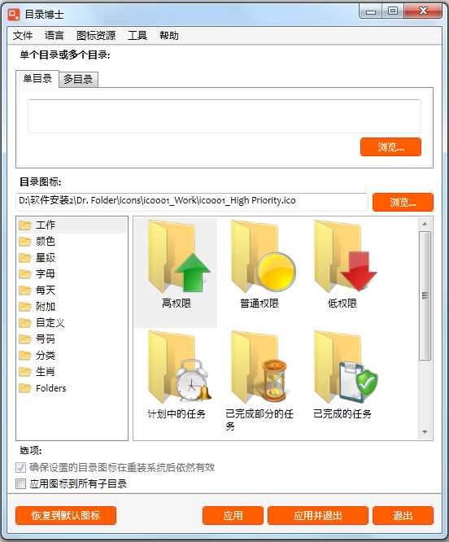Click the 恢复到默认图标 button

[x=66, y=516]
